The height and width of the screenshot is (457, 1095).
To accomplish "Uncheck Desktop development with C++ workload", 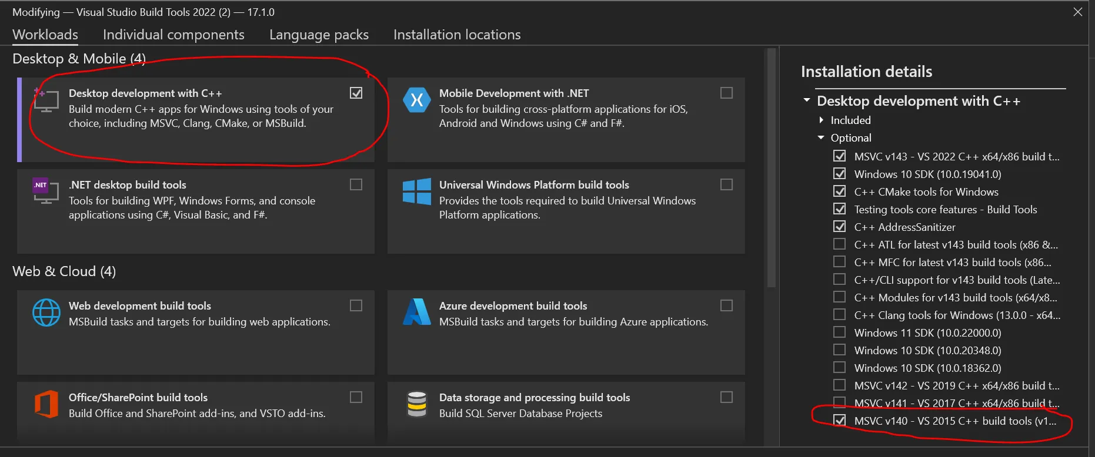I will (356, 93).
